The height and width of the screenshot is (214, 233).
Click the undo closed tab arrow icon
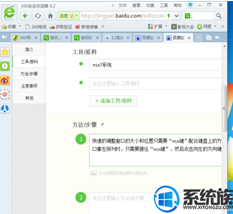218,38
